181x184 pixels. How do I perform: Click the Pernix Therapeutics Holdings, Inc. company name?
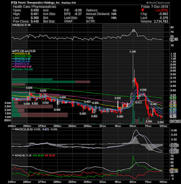[39, 3]
